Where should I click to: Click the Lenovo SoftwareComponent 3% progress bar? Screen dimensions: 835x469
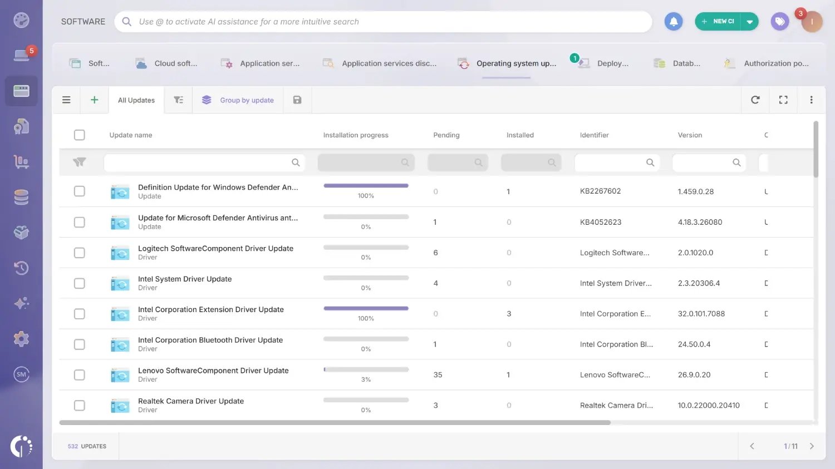[366, 369]
